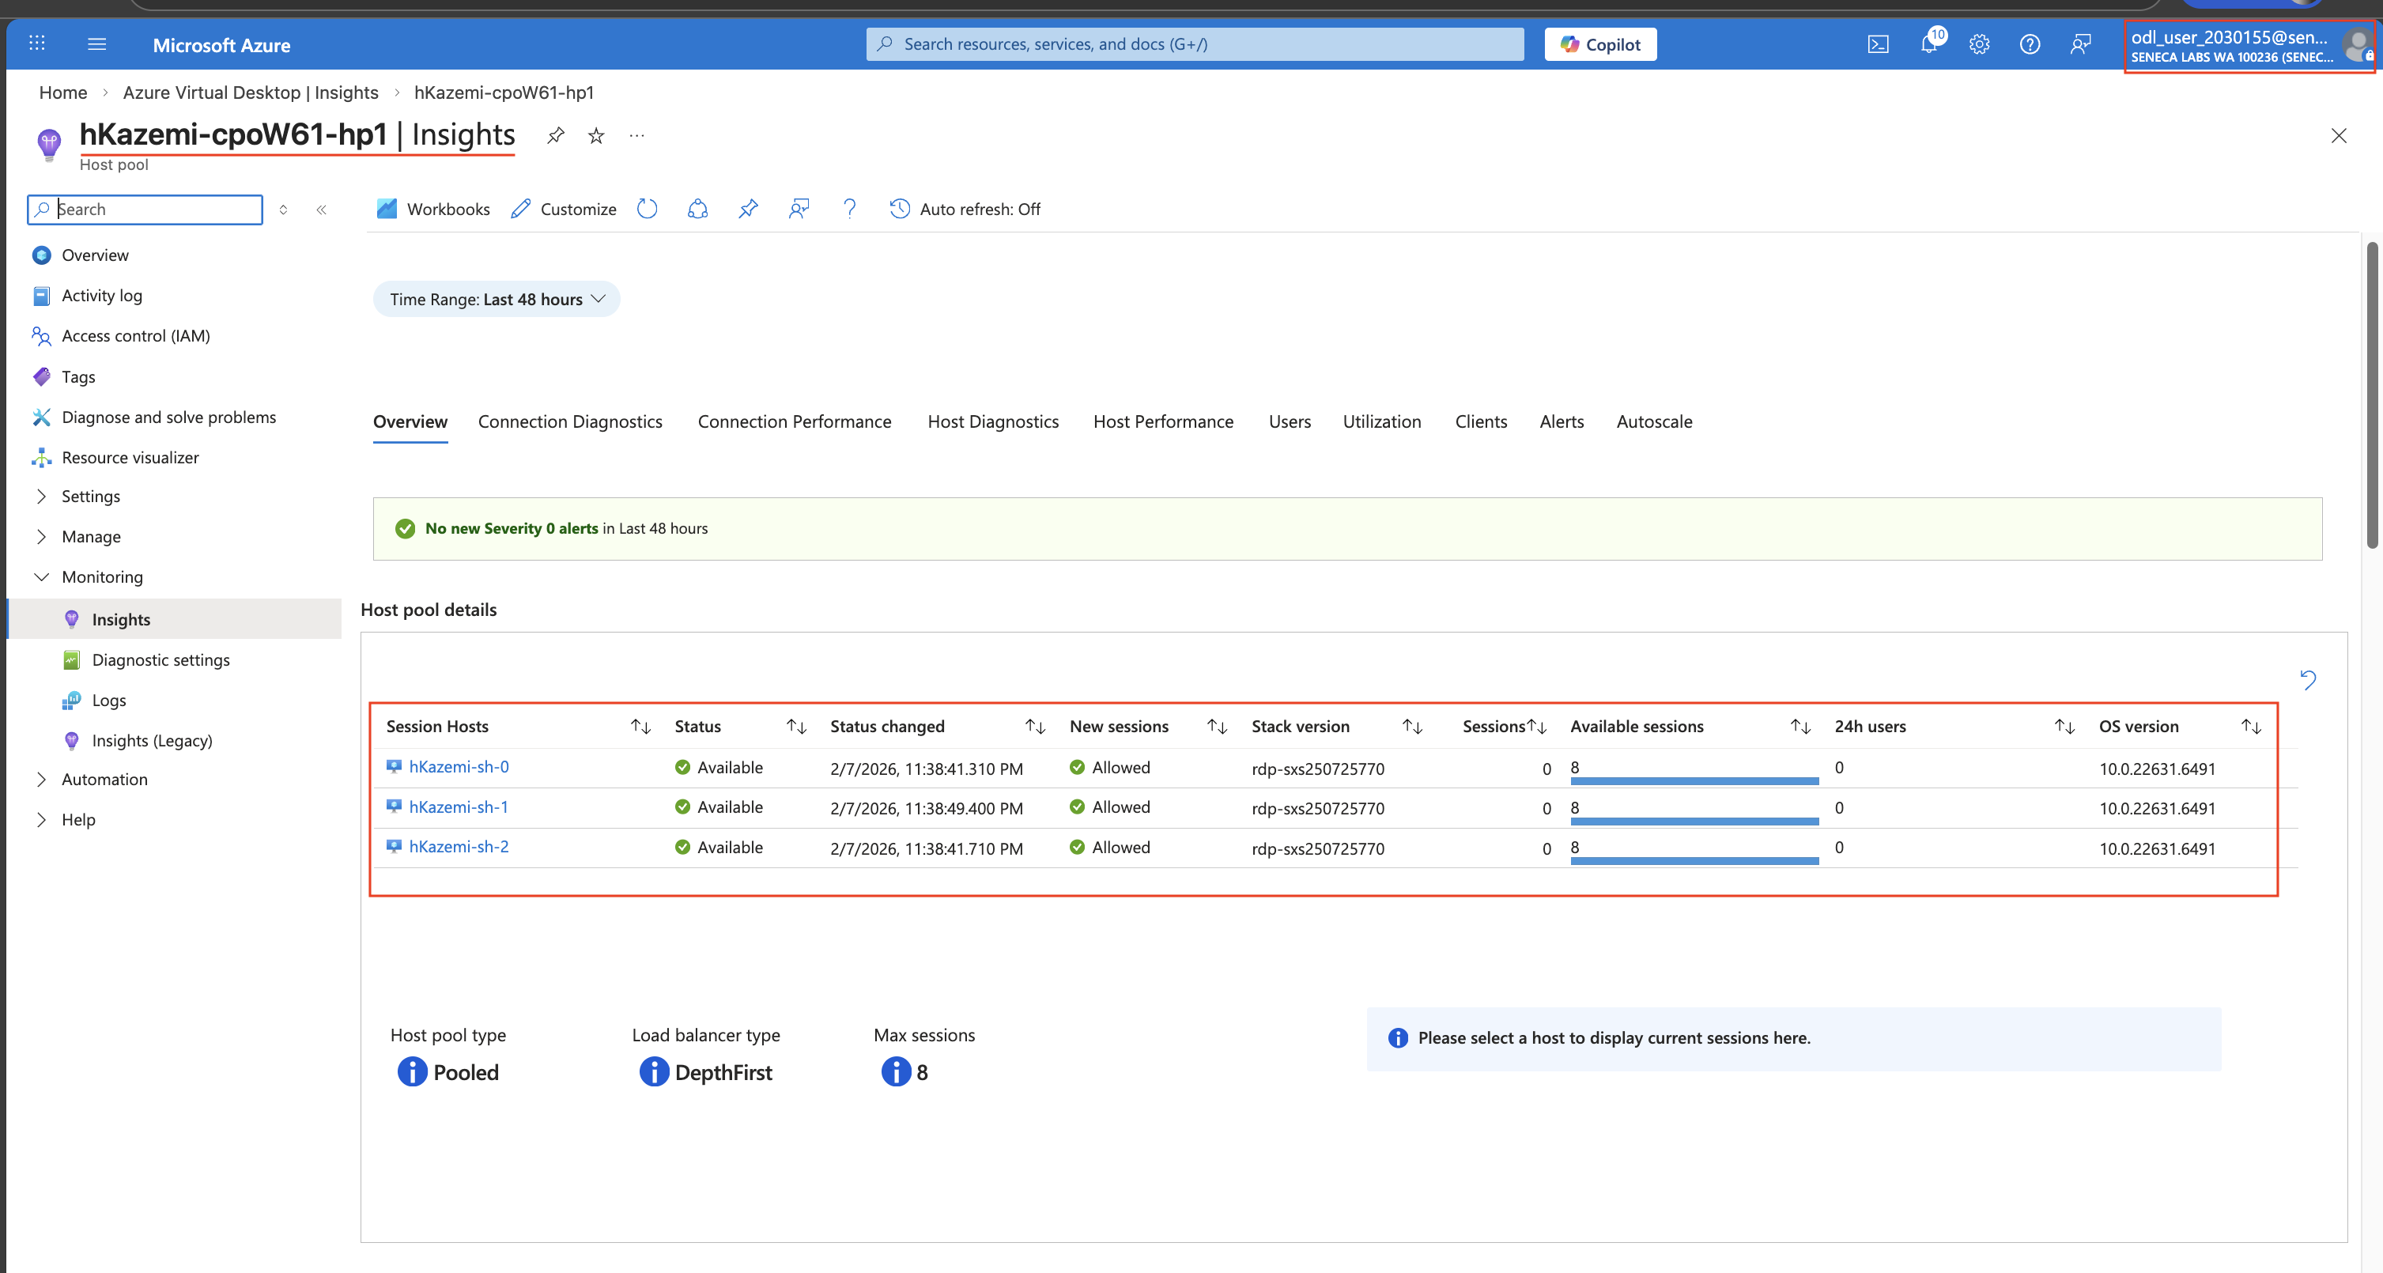Open the Time Range dropdown
Viewport: 2383px width, 1273px height.
tap(497, 299)
